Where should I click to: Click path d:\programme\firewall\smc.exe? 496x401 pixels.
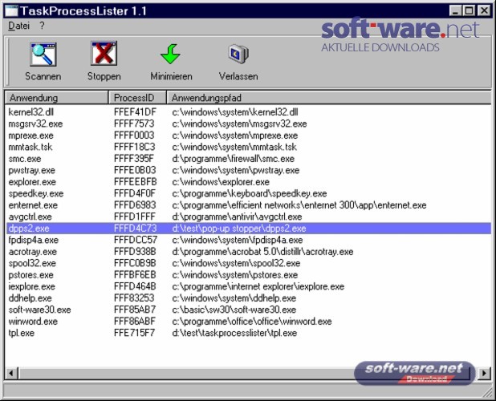[x=233, y=159]
